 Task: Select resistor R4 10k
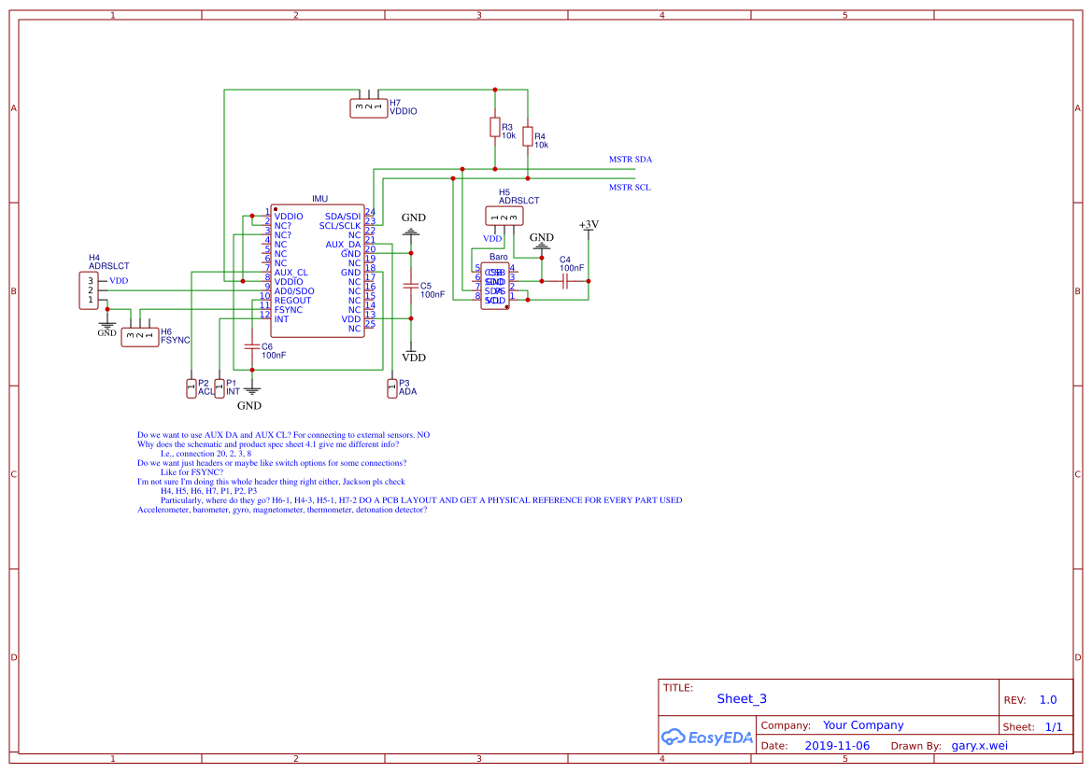tap(528, 136)
